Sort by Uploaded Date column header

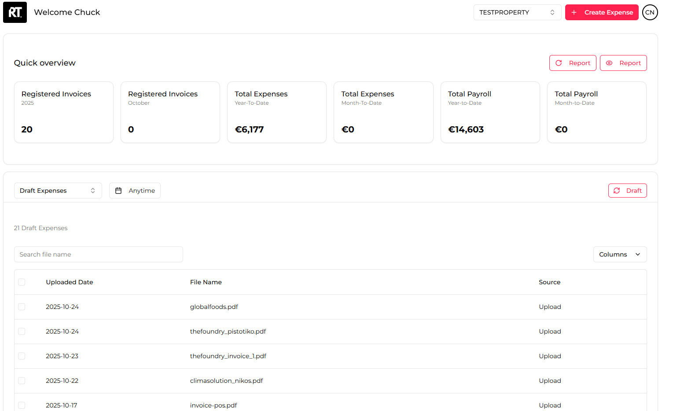(x=70, y=282)
